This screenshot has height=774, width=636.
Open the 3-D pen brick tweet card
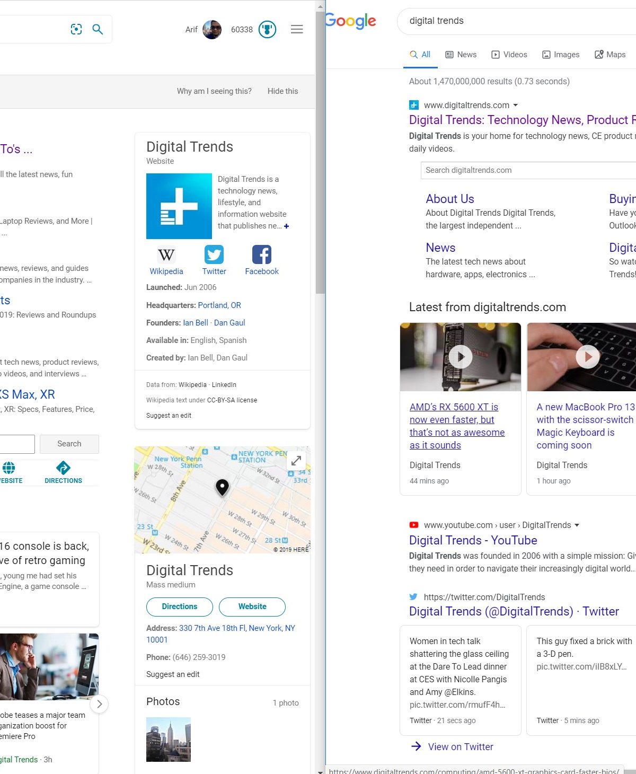point(581,681)
